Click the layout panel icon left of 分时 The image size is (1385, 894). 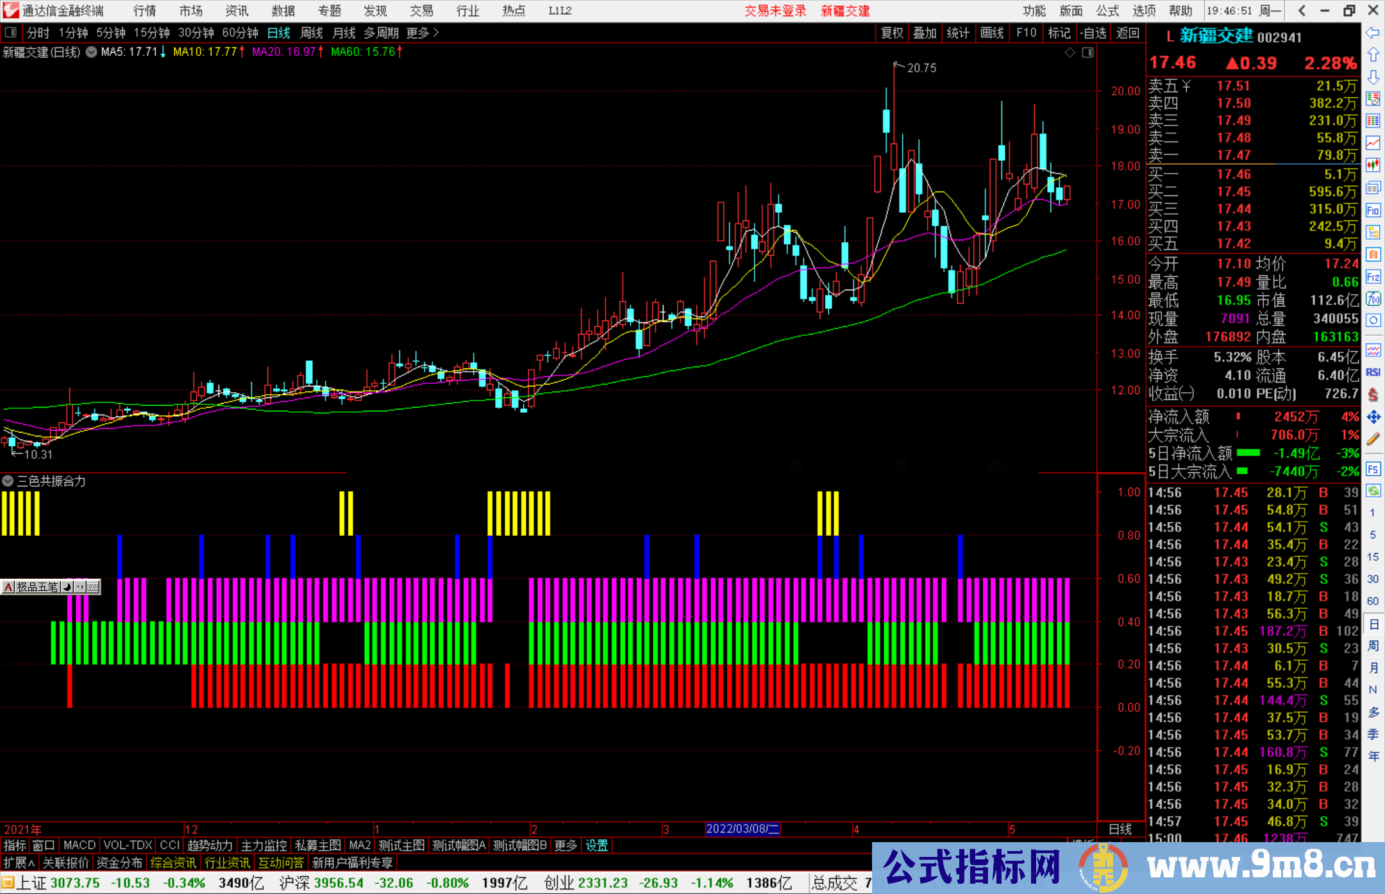tap(11, 33)
